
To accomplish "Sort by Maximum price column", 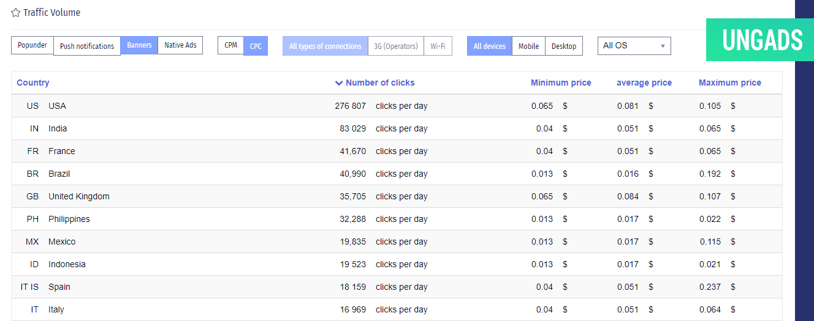I will [729, 83].
